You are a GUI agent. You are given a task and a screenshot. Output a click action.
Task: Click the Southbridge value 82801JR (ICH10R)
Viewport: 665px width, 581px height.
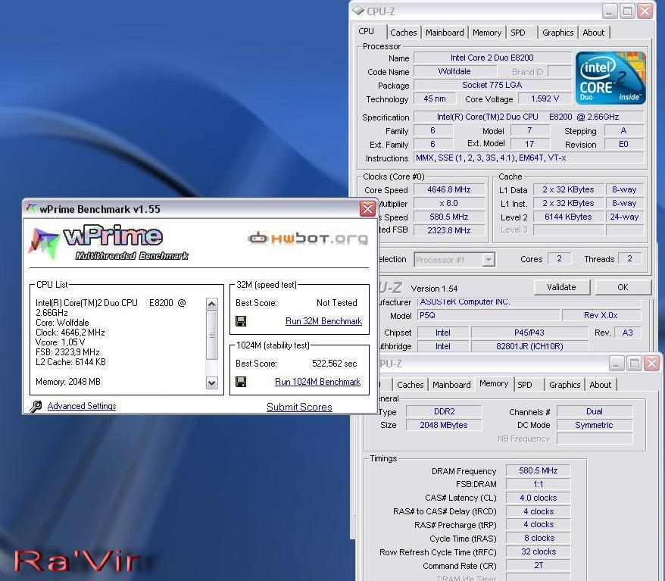click(529, 346)
